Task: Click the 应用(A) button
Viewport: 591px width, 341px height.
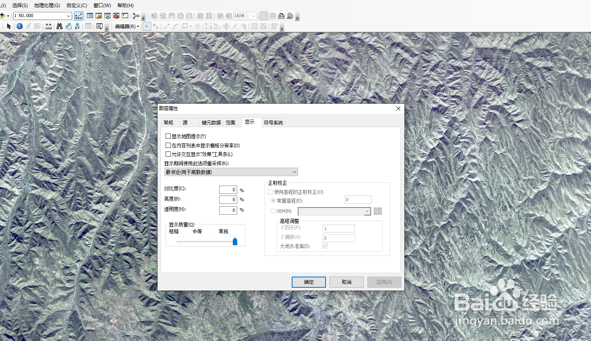Action: 384,282
